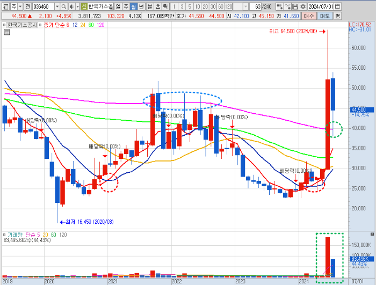
Task: Click the 최고 64,500 (2024/06) annotation
Action: pos(293,32)
